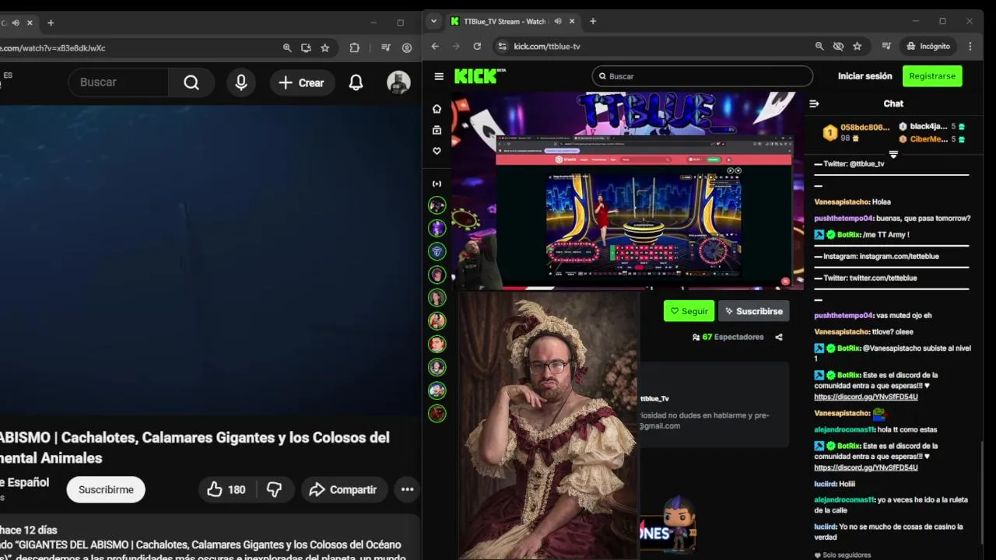Screen dimensions: 996x560
Task: Open the Kick sidebar hamburger menu
Action: [439, 76]
